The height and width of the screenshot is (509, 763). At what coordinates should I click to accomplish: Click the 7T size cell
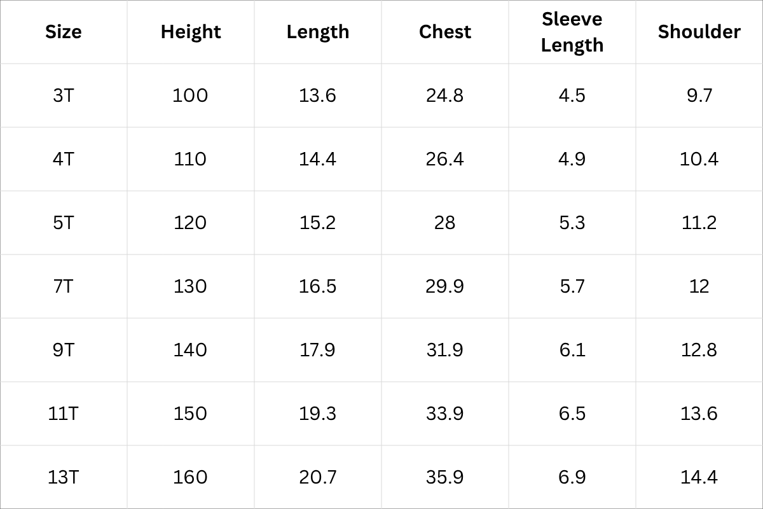tap(64, 286)
